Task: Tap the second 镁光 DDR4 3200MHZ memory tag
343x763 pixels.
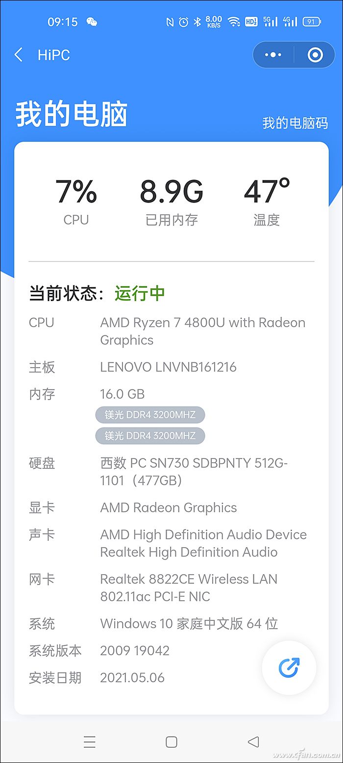Action: 150,436
